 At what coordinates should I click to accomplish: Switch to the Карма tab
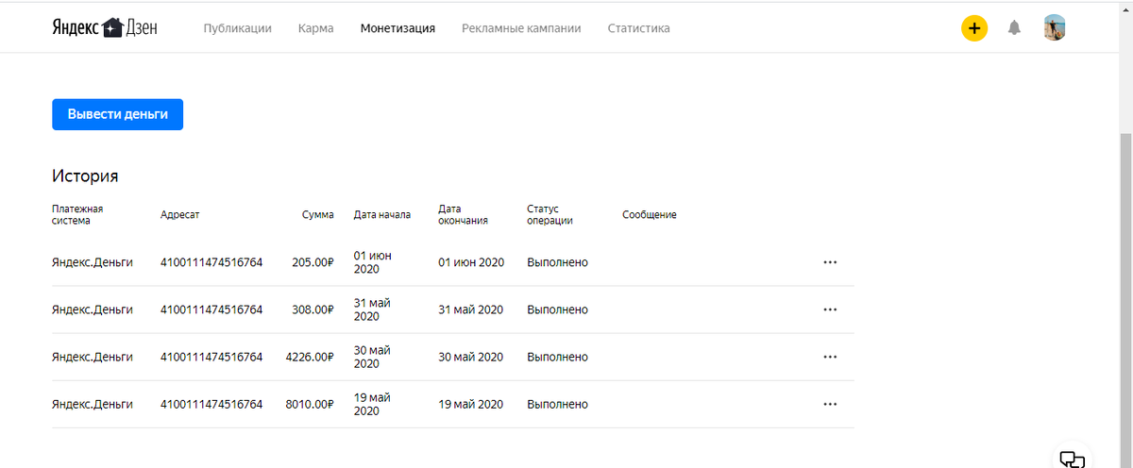coord(315,28)
